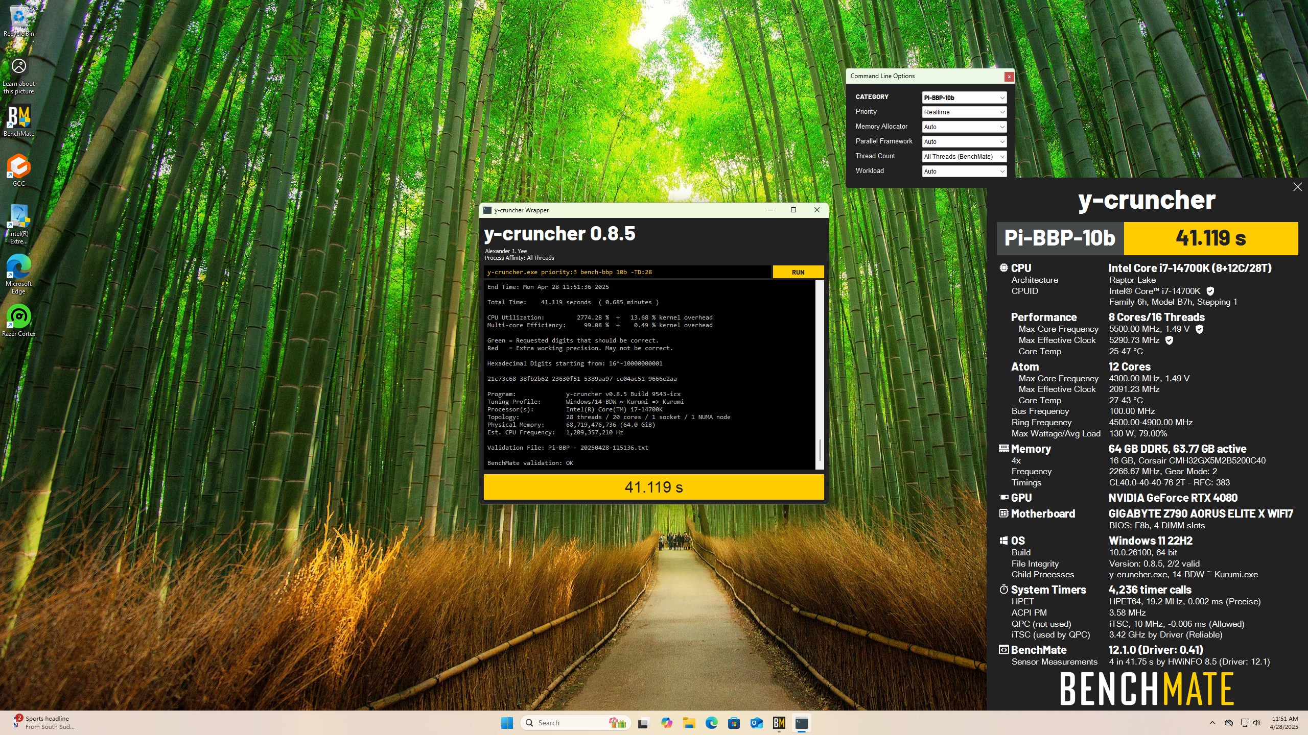Open File Explorer from the taskbar
The image size is (1308, 735).
(x=689, y=723)
